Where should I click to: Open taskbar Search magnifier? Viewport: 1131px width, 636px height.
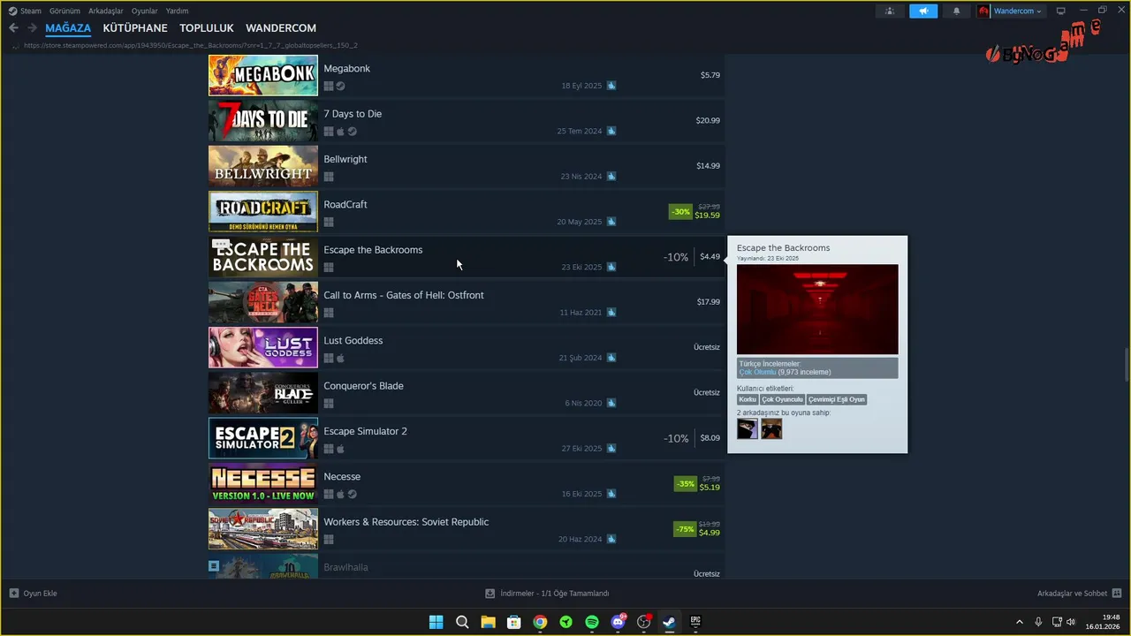pos(462,622)
